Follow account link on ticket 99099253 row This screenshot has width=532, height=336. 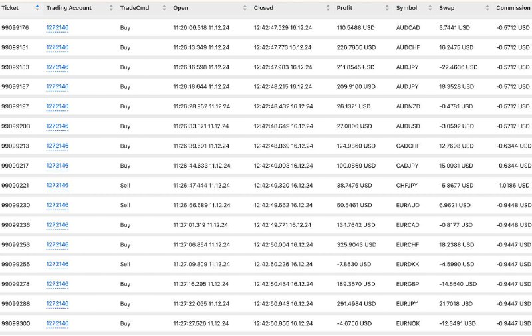[57, 244]
